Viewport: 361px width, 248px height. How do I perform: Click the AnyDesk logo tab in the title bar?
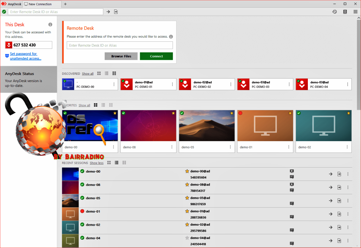(11, 4)
